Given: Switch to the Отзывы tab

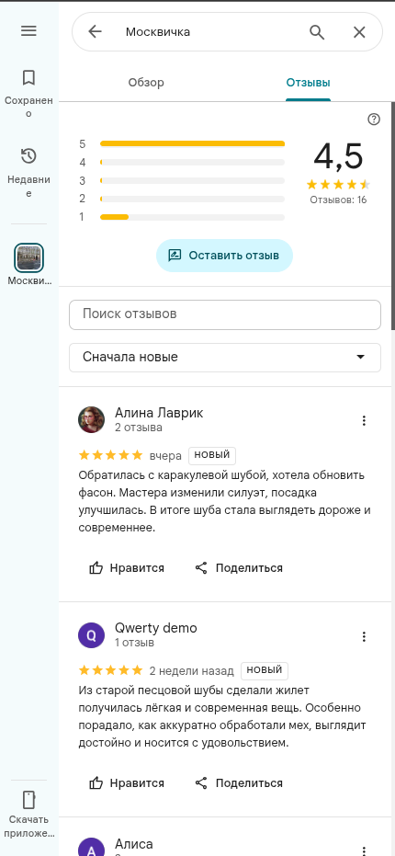Looking at the screenshot, I should 309,83.
